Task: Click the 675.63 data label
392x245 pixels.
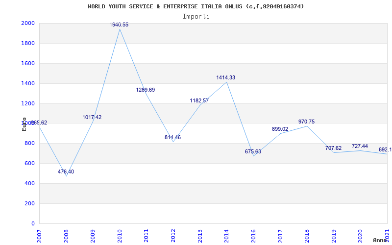Action: [x=253, y=151]
